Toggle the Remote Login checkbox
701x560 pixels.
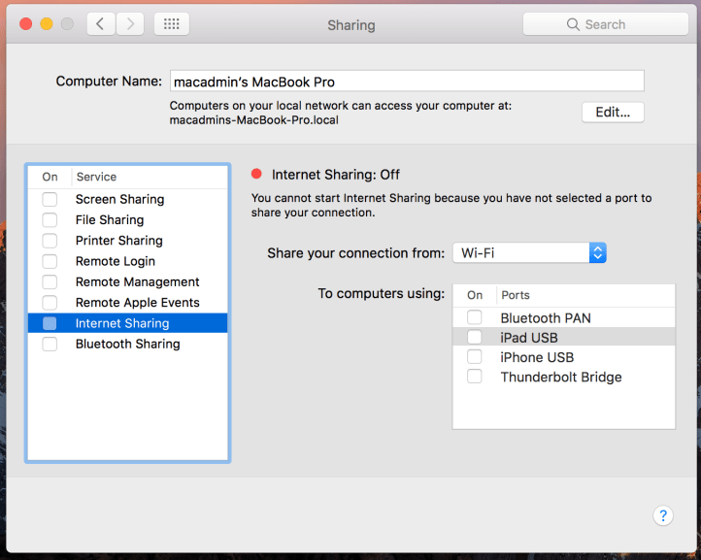[50, 261]
